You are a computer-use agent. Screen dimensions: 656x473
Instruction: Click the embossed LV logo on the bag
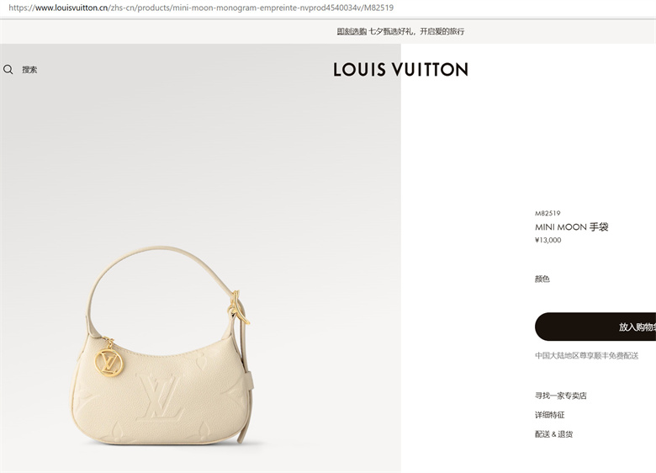(161, 396)
